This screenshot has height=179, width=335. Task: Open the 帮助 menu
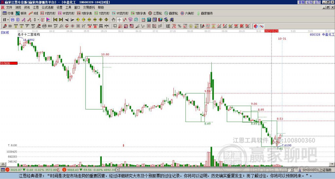tap(101, 8)
